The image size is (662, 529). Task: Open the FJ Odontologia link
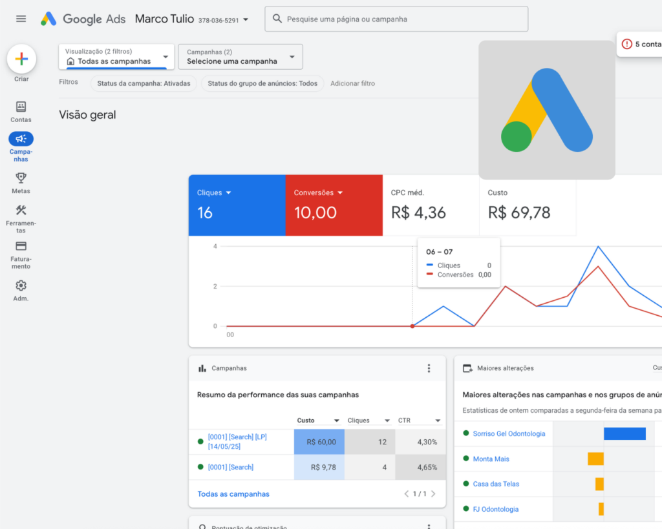(x=496, y=509)
